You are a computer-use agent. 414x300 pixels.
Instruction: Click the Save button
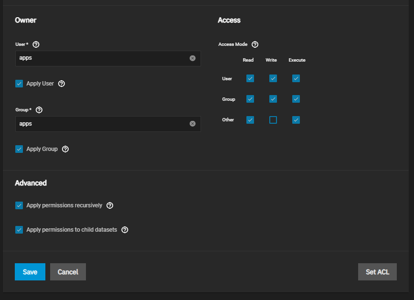pyautogui.click(x=30, y=272)
